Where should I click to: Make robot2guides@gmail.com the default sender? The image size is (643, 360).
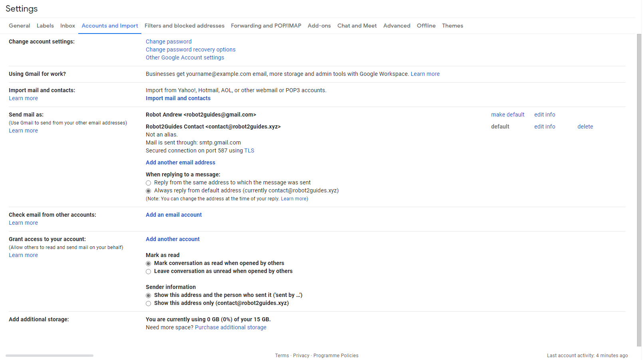click(507, 115)
